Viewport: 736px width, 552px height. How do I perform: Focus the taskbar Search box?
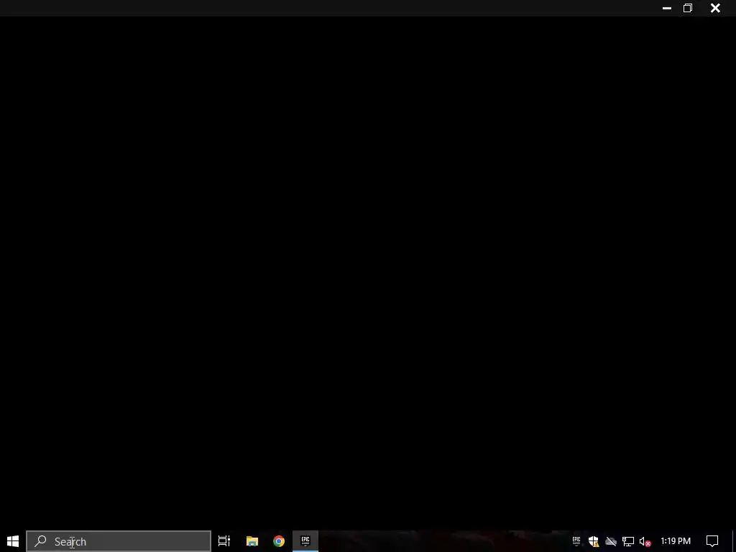119,541
